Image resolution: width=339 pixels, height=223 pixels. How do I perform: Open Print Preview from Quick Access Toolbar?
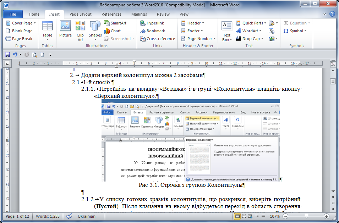click(x=34, y=55)
